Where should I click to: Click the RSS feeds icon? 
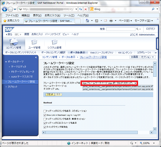click(x=96, y=21)
